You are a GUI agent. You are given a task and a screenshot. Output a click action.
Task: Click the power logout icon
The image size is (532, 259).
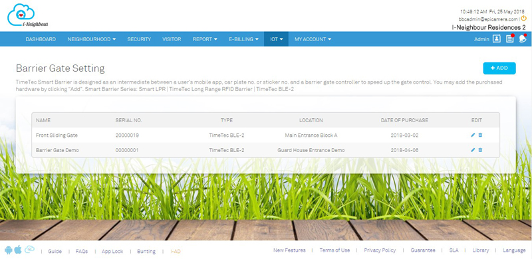tap(523, 19)
